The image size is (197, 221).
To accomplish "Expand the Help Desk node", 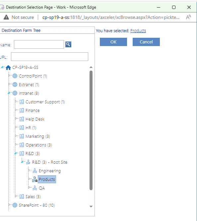I will 16,118.
